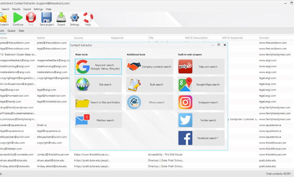This screenshot has height=177, width=294.
Task: Launch Google Maps search scraper
Action: tap(201, 84)
